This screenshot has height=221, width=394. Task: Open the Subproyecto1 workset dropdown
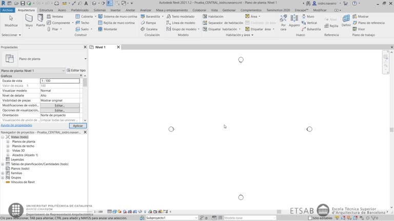[169, 218]
